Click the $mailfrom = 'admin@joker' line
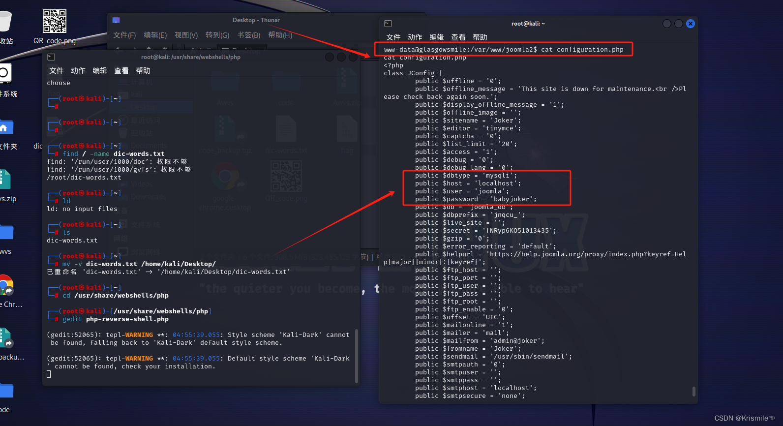Viewport: 783px width, 426px height. click(480, 341)
